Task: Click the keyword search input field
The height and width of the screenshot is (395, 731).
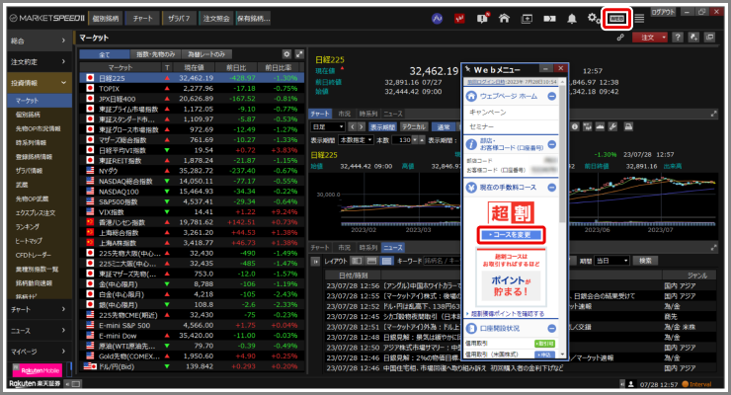Action: pos(442,261)
